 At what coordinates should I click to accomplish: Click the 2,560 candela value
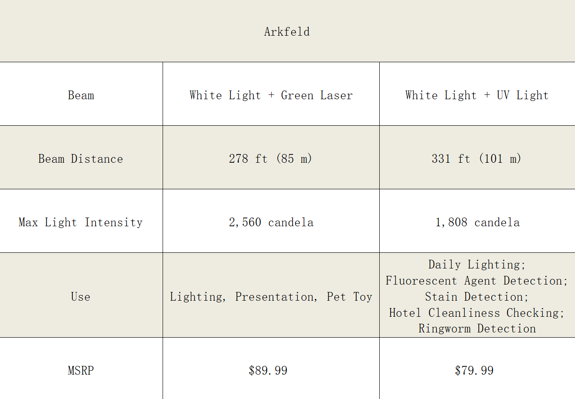click(x=271, y=222)
